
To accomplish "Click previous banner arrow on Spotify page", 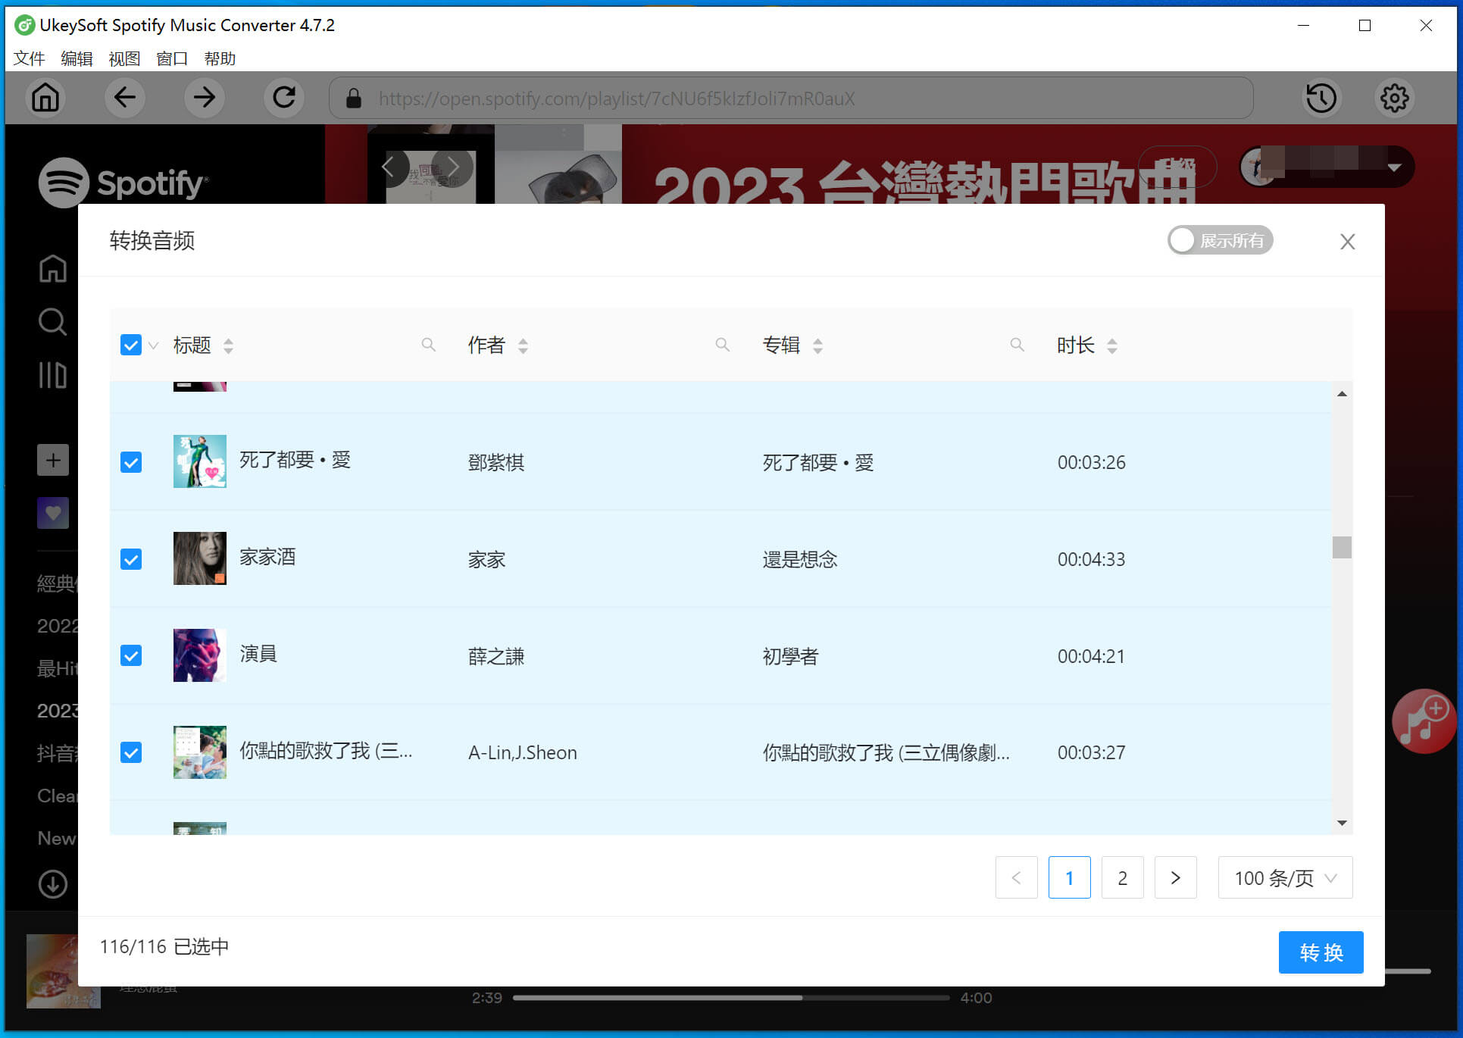I will (x=388, y=167).
